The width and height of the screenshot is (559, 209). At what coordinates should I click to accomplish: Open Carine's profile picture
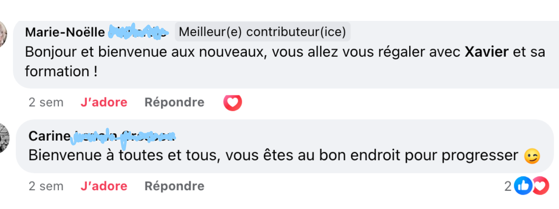(x=4, y=138)
